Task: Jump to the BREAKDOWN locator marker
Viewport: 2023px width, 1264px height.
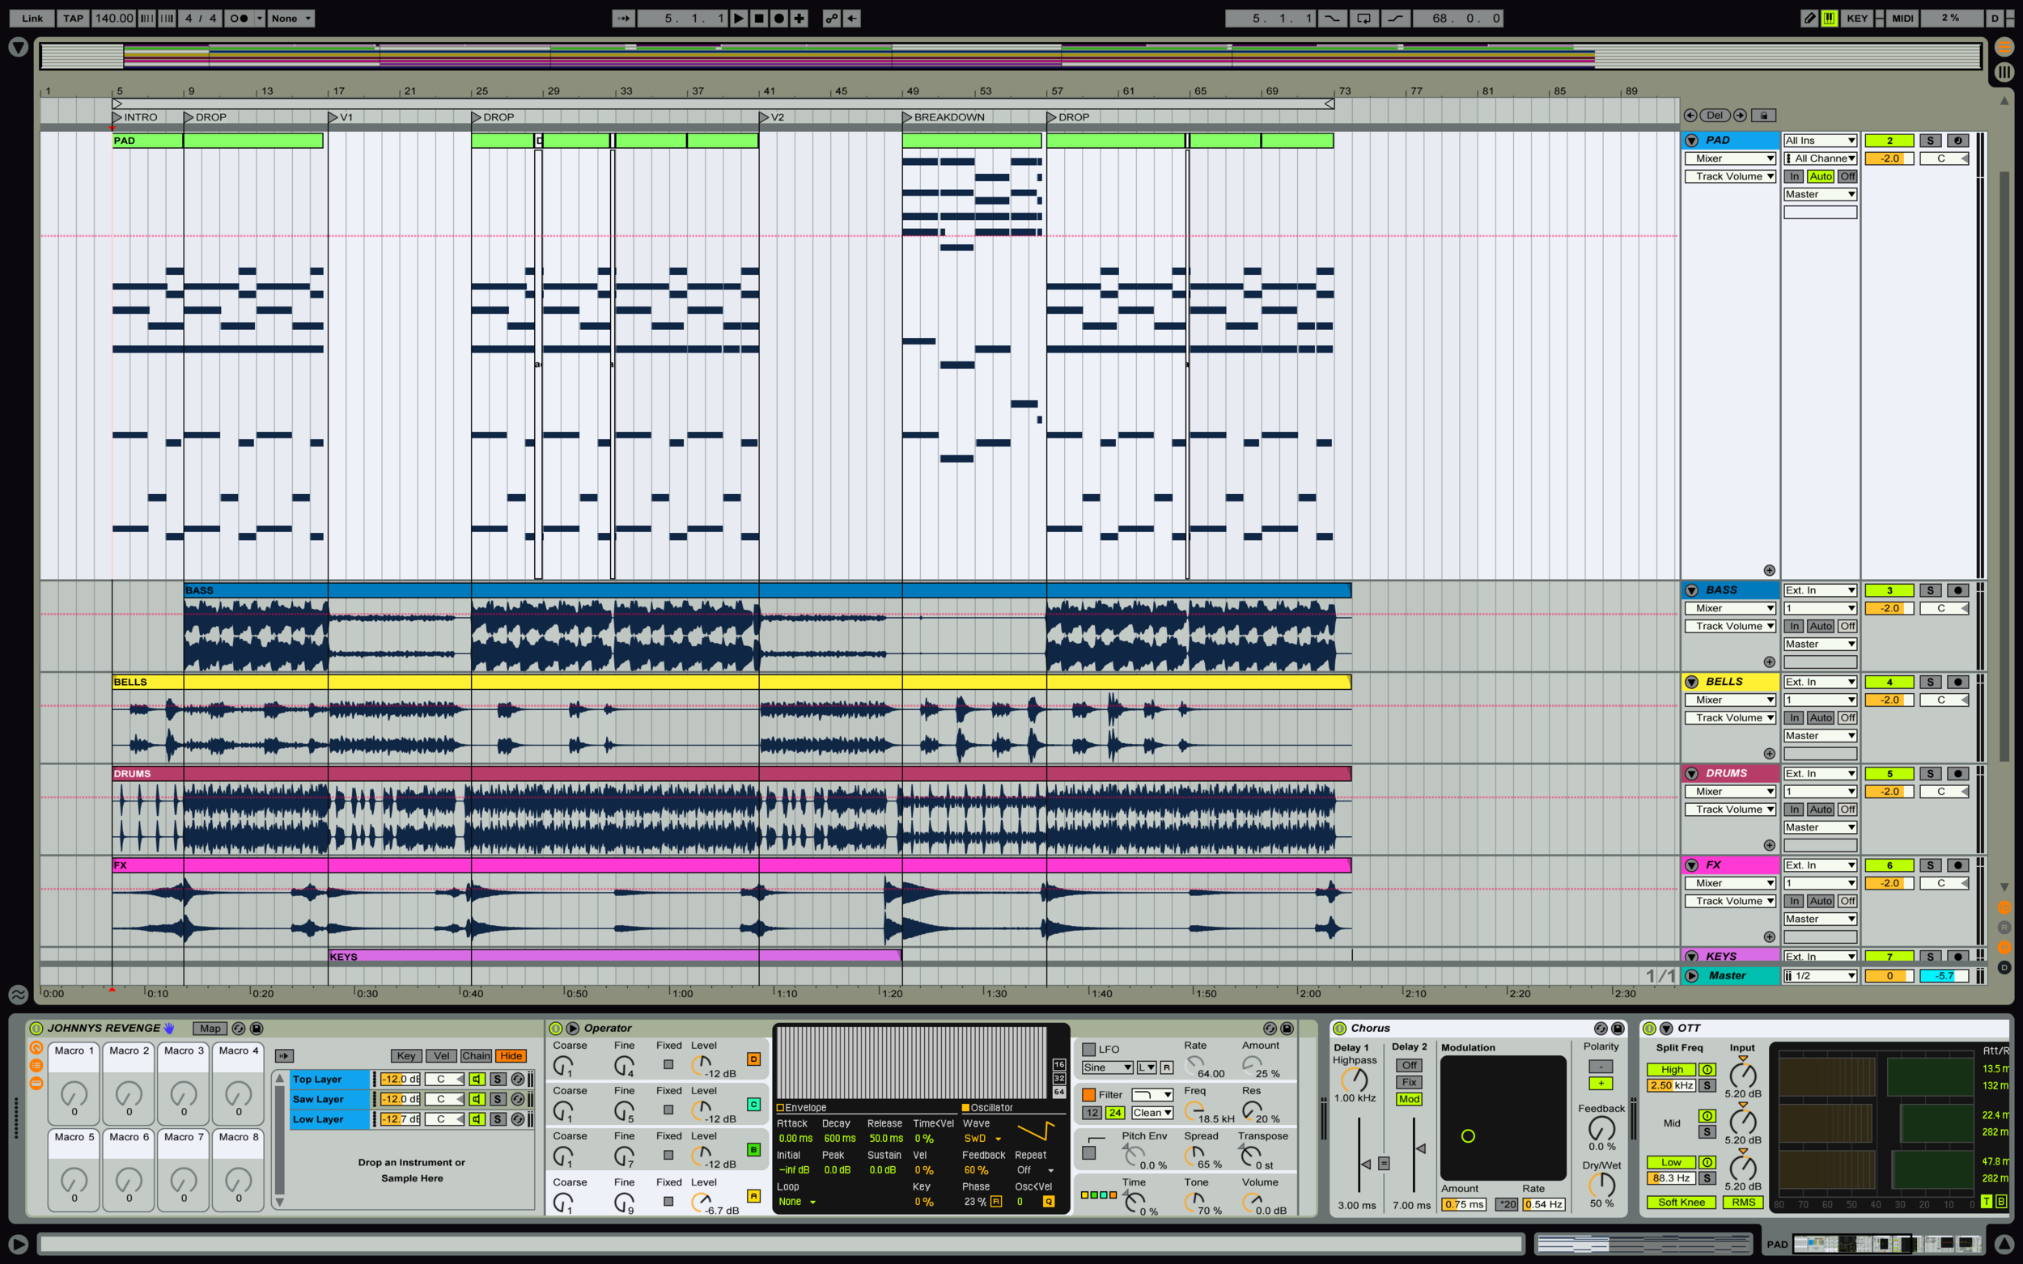Action: pyautogui.click(x=907, y=117)
